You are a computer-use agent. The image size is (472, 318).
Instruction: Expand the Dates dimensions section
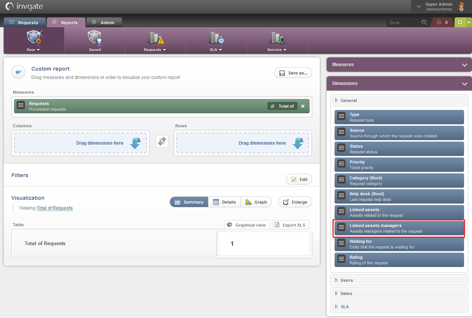(399, 293)
